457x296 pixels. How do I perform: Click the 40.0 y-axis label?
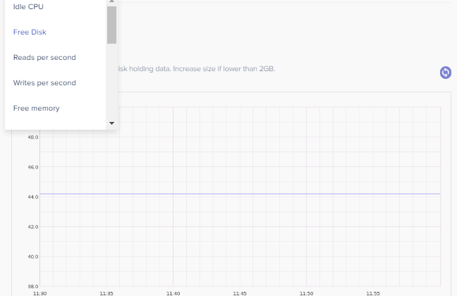point(33,257)
